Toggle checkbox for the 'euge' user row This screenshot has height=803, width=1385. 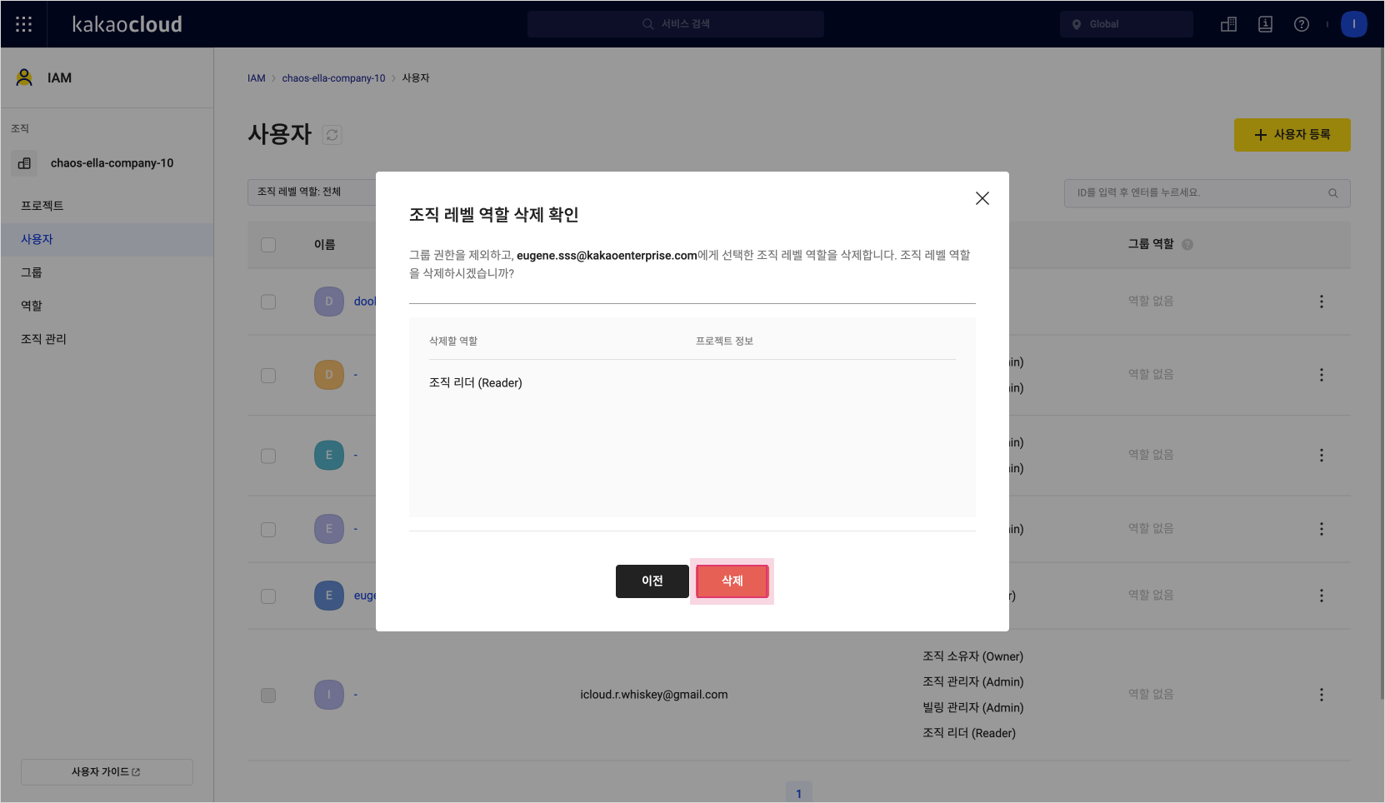coord(268,596)
